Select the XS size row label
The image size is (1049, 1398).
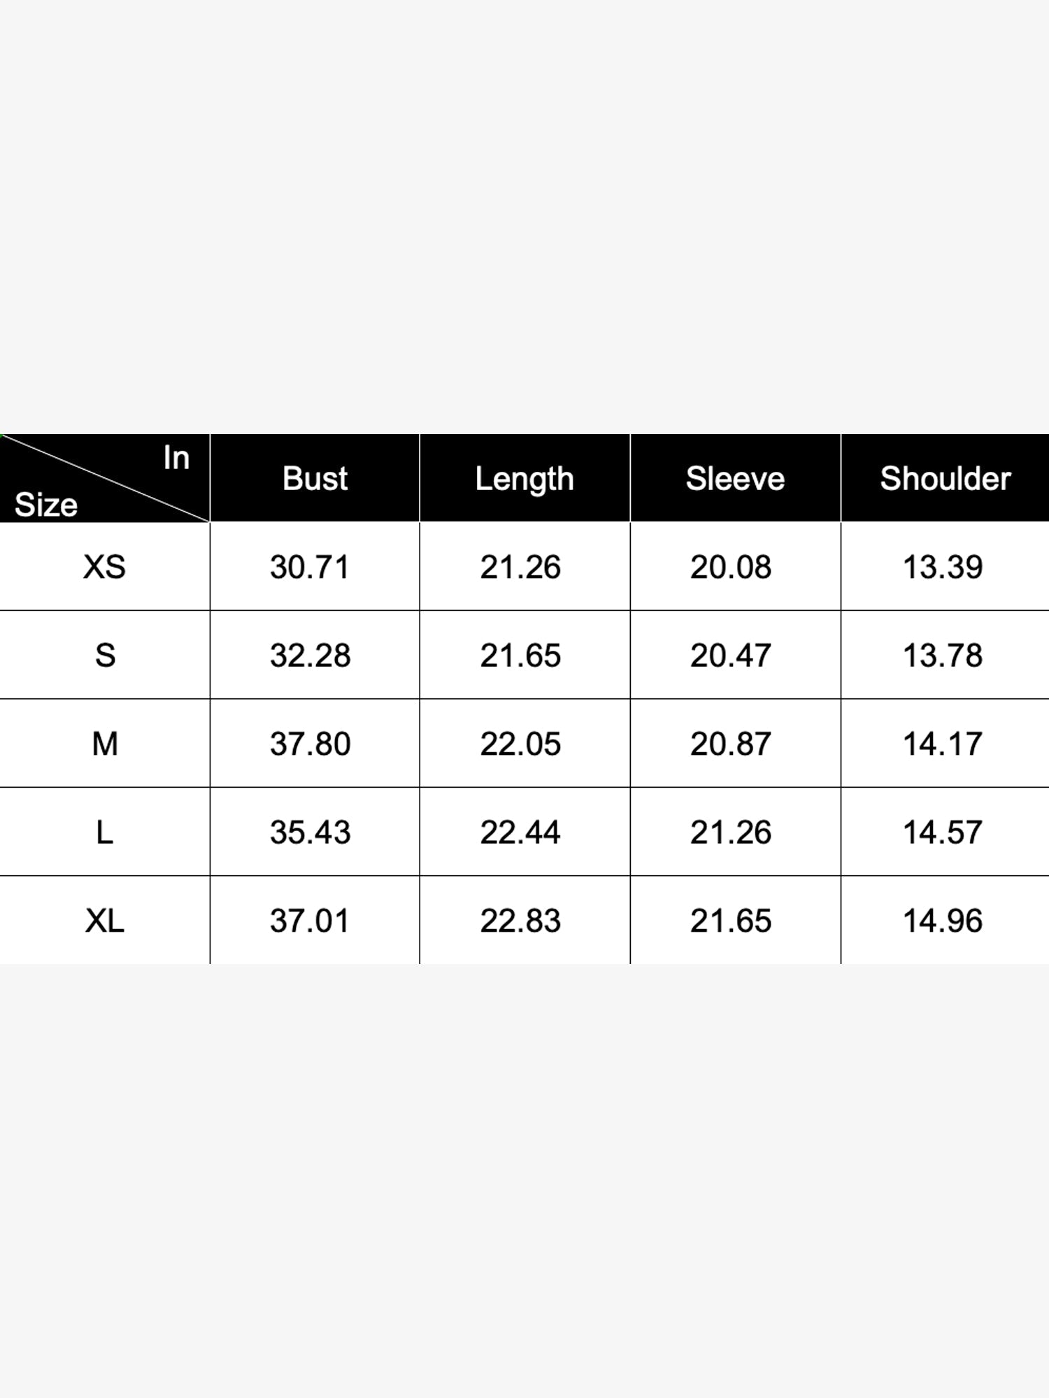[105, 567]
